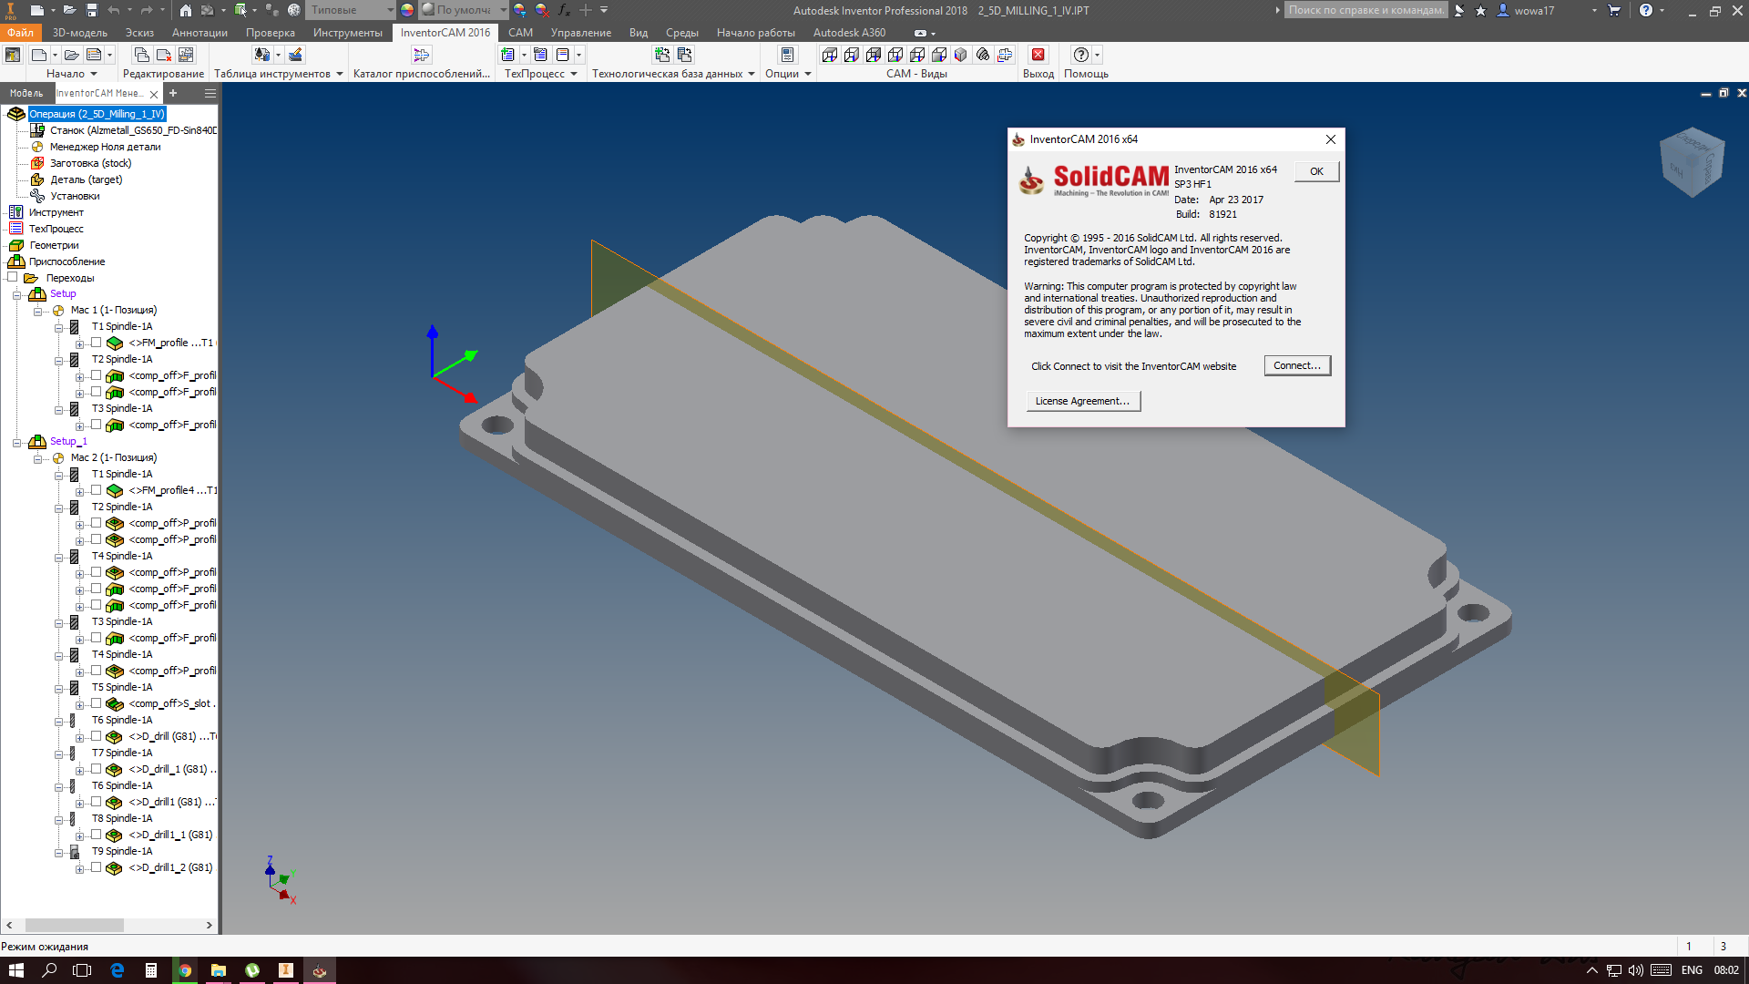Open File Explorer from the taskbar
The image size is (1749, 984).
[x=219, y=970]
